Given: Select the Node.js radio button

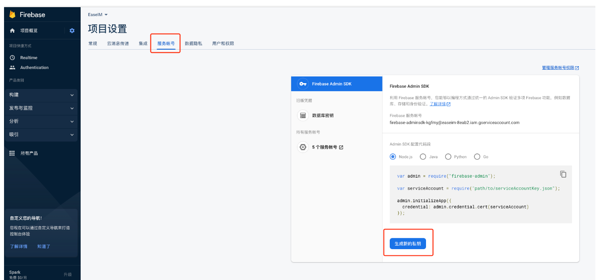Looking at the screenshot, I should (x=393, y=157).
